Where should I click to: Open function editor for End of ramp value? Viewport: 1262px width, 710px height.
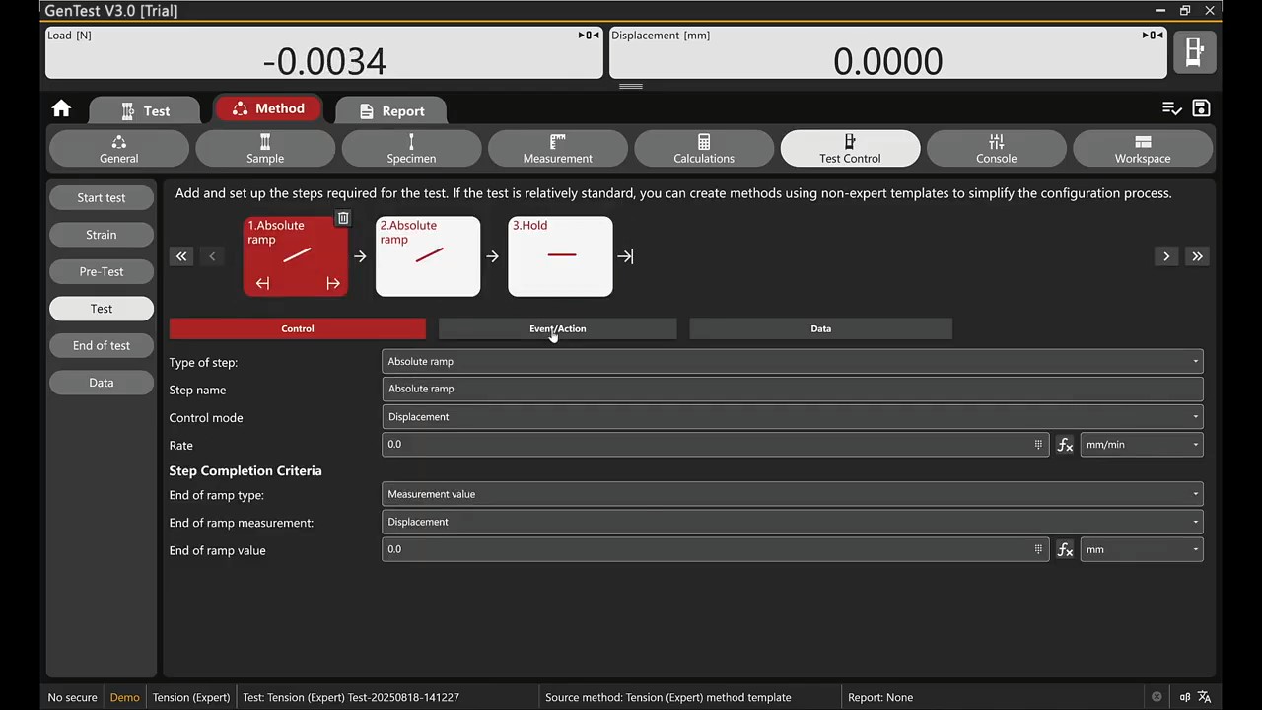1065,550
